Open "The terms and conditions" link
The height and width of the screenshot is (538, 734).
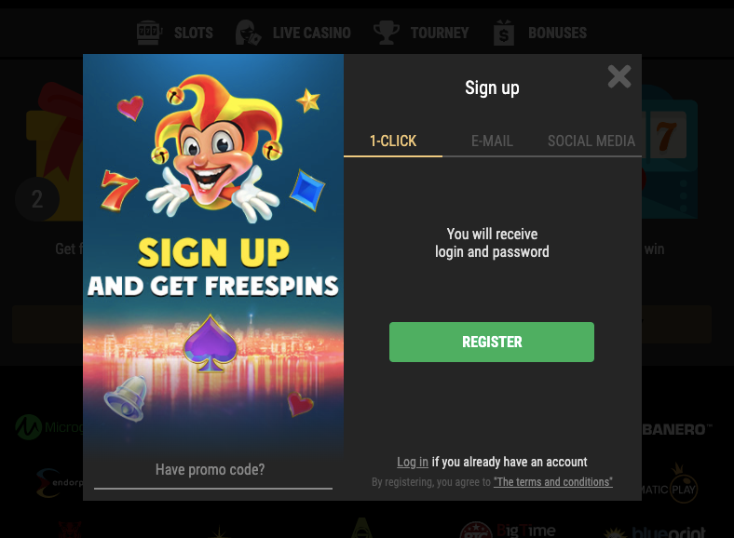click(x=553, y=482)
